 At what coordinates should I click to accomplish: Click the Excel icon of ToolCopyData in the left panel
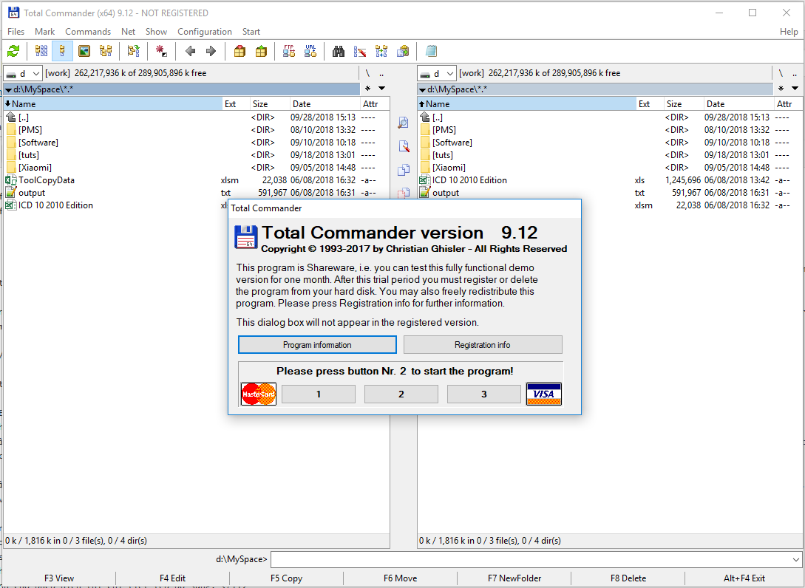point(10,180)
